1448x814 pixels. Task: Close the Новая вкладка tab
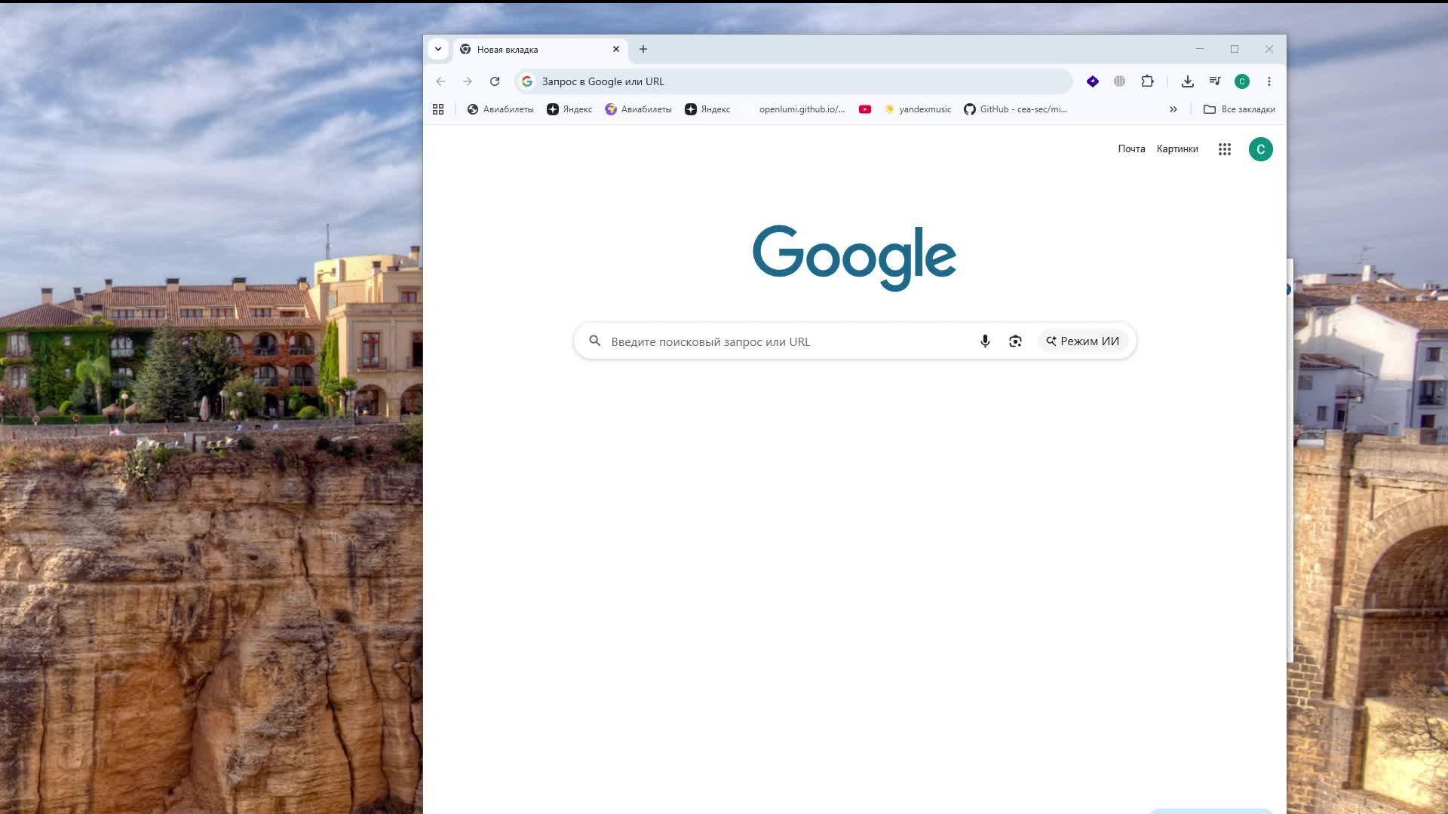coord(616,49)
